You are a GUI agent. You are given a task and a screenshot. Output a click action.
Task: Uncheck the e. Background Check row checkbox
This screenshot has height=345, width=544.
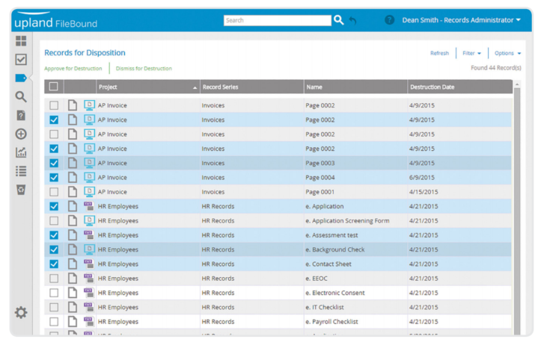coord(53,249)
